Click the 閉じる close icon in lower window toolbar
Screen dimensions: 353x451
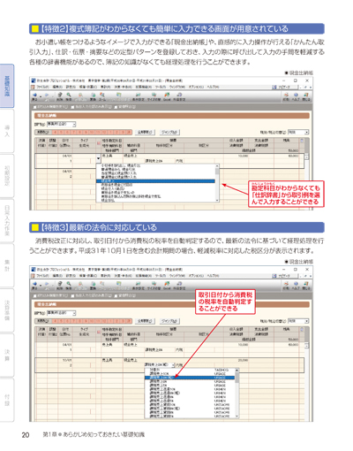(306, 285)
